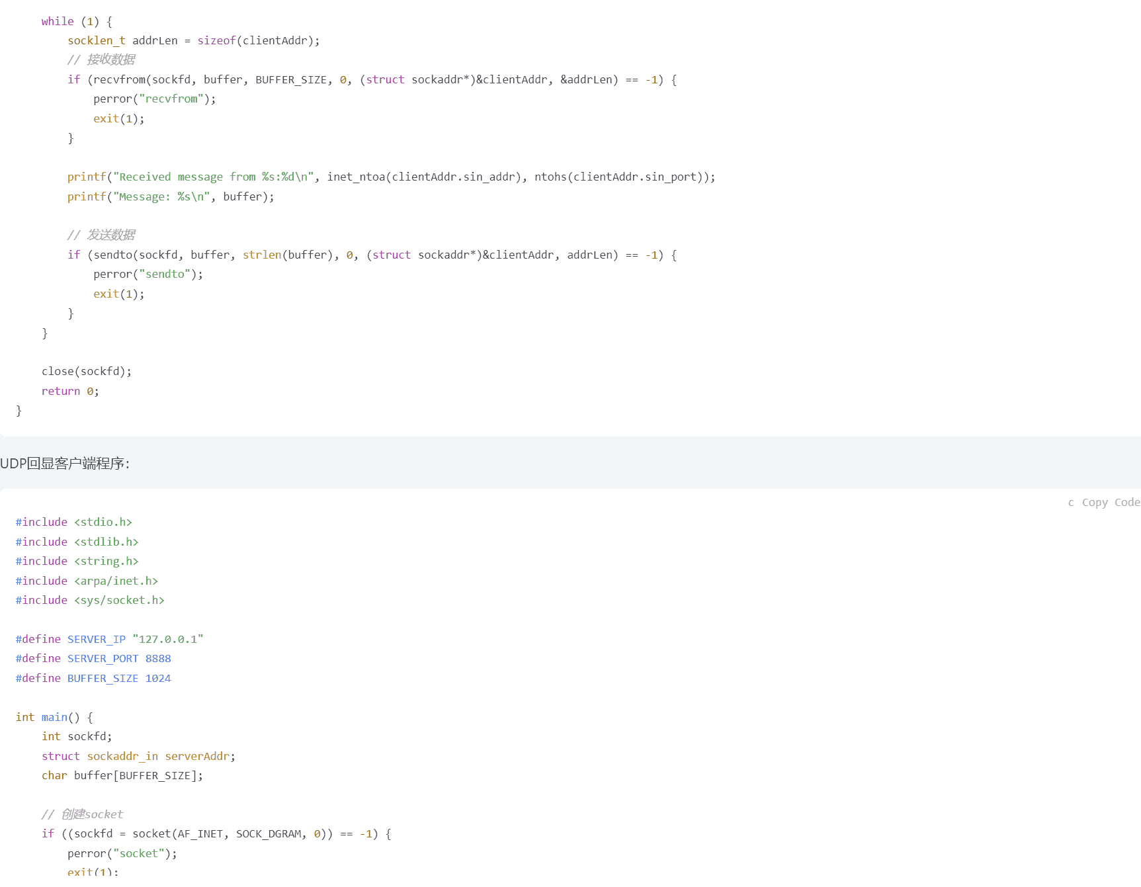The height and width of the screenshot is (887, 1141).
Task: Click the #include <stdio.h> line
Action: tap(74, 523)
